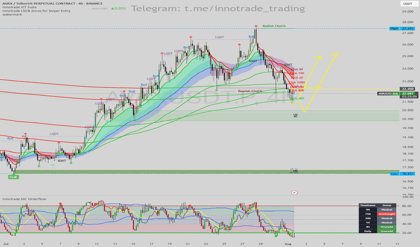The height and width of the screenshot is (247, 420).
Task: Click the EMA 50 line label
Action: click(x=297, y=70)
